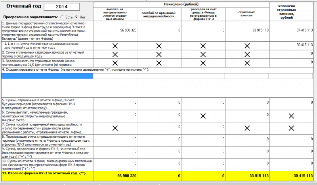Click row 5 first column zero cell

coord(115,103)
